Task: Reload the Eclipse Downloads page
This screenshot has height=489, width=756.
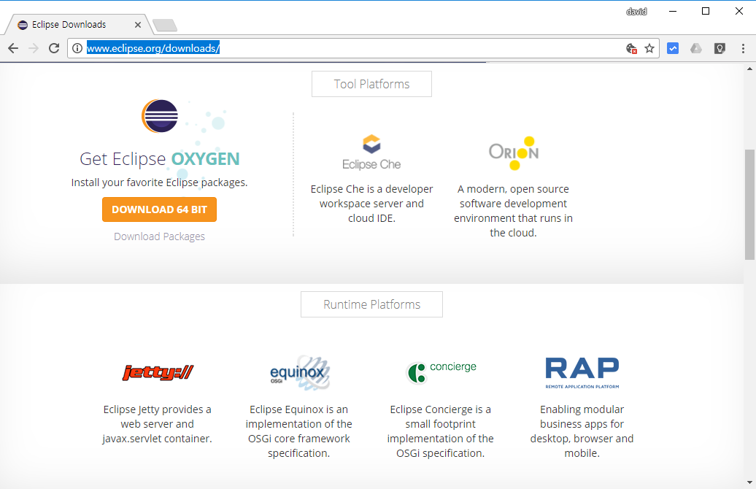Action: pos(54,48)
